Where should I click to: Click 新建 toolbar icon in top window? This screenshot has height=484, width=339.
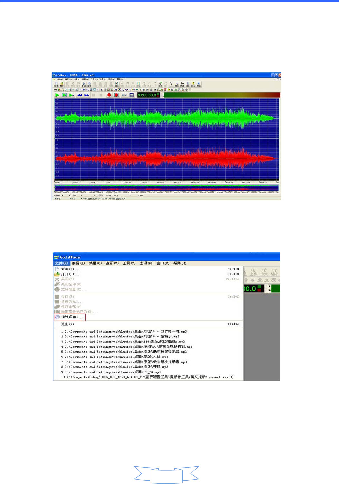(56, 84)
